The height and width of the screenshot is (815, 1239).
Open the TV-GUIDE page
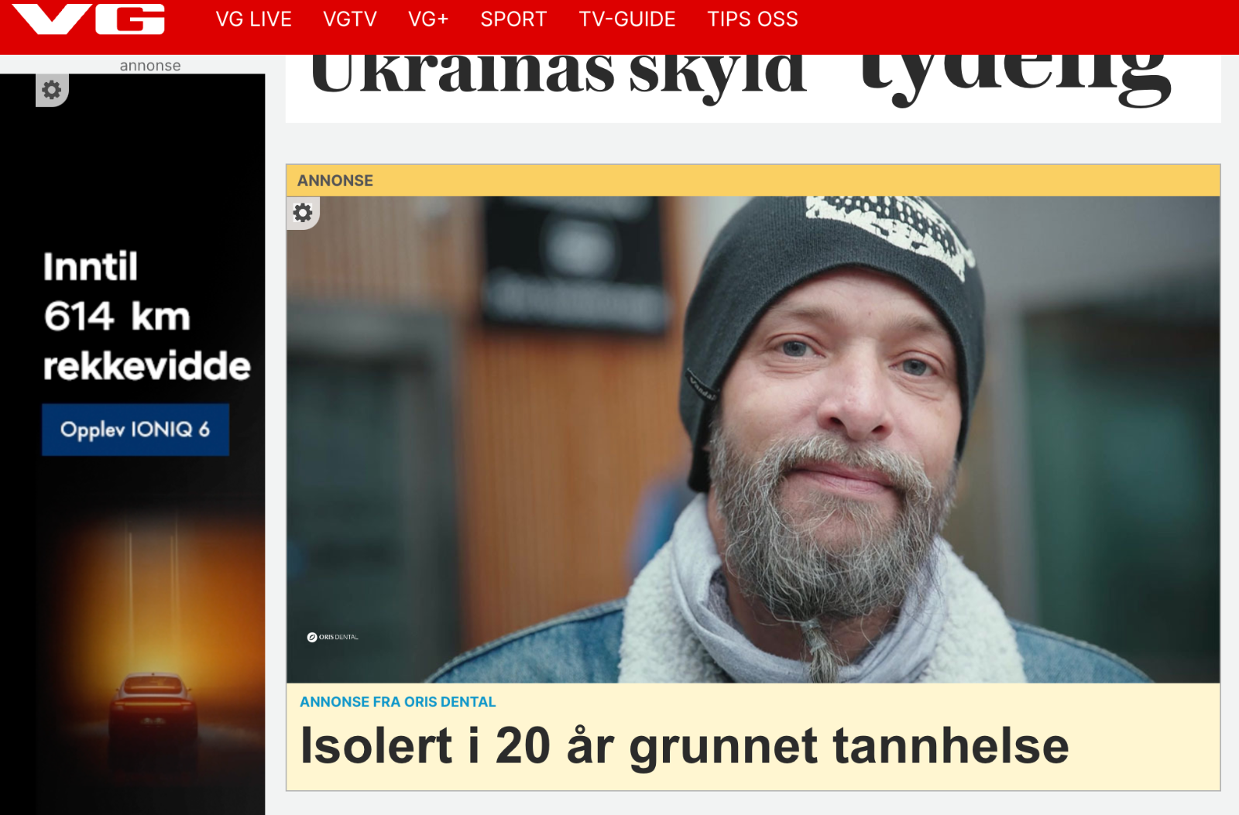(627, 19)
